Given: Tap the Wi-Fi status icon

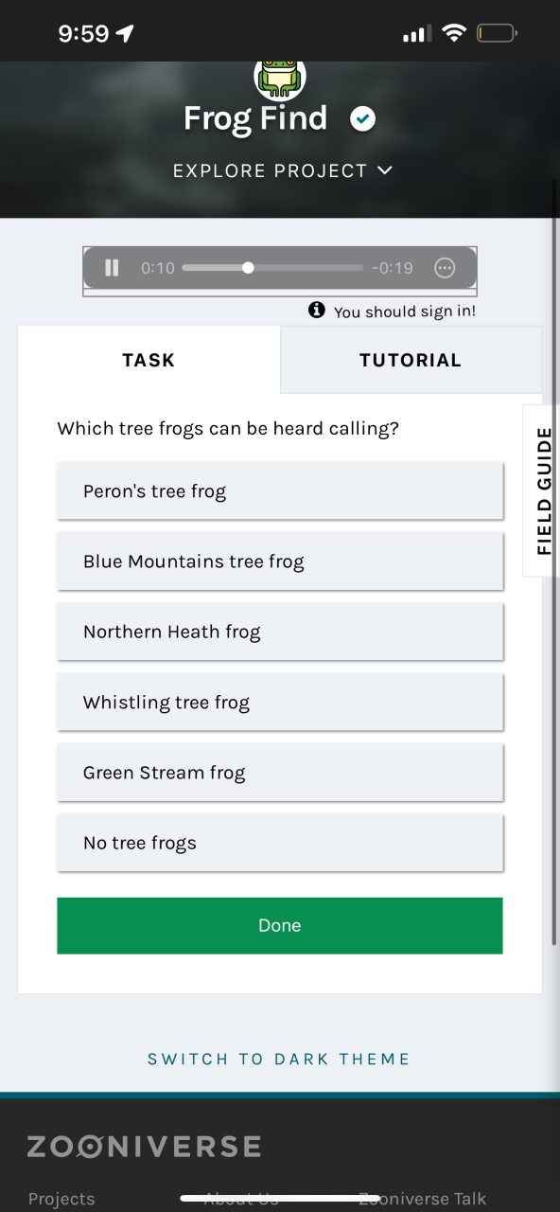Looking at the screenshot, I should click(x=454, y=34).
